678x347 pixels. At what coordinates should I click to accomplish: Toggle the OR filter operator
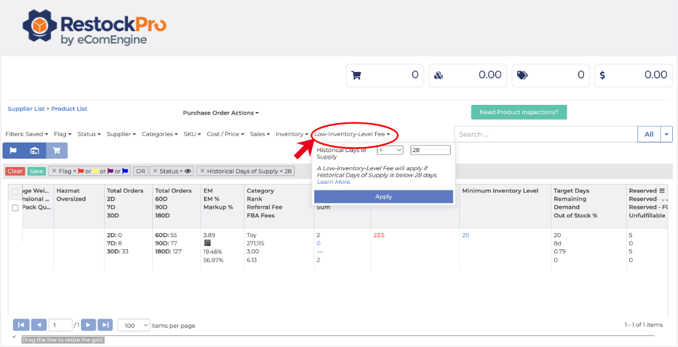(141, 172)
